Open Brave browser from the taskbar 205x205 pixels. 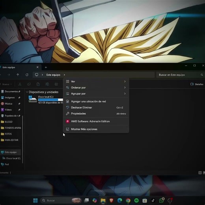(112, 200)
